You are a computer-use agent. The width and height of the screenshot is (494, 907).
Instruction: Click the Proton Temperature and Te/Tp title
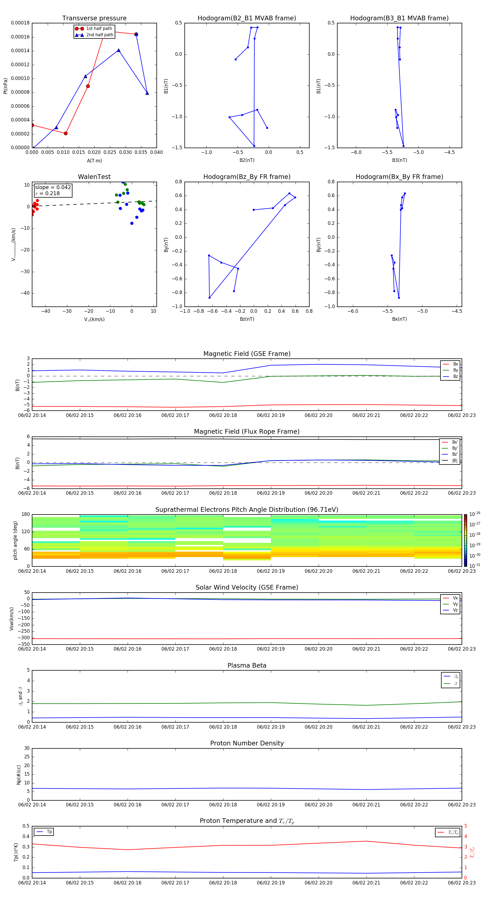(x=247, y=822)
